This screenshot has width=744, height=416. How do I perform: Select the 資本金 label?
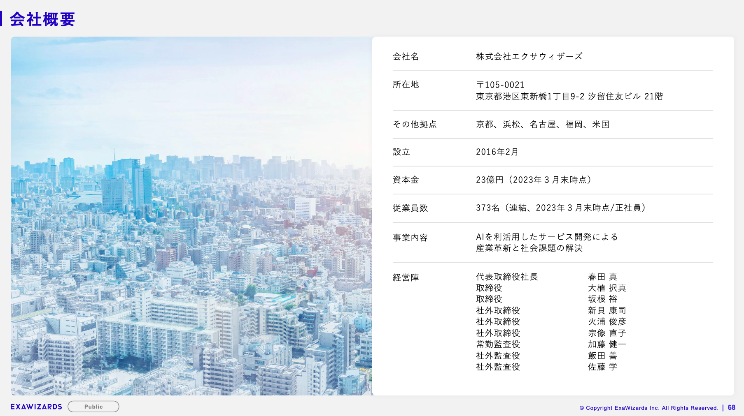click(x=406, y=180)
